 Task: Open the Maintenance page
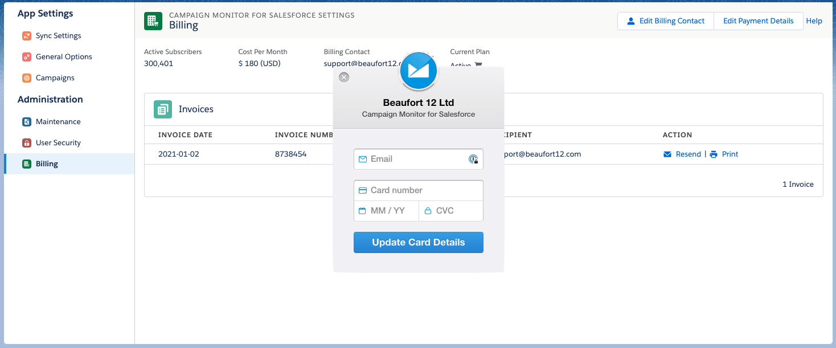coord(58,121)
